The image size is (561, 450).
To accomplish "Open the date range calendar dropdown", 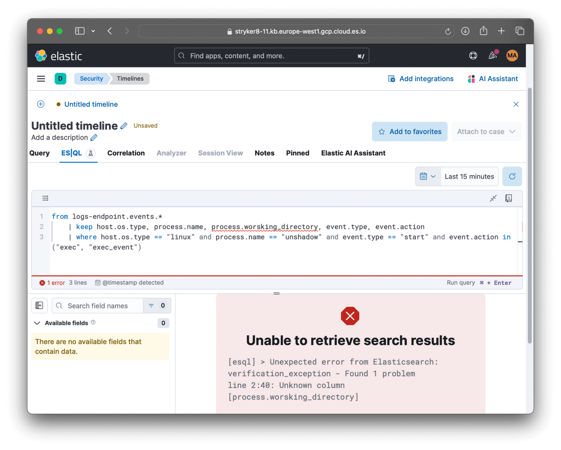I will coord(427,176).
